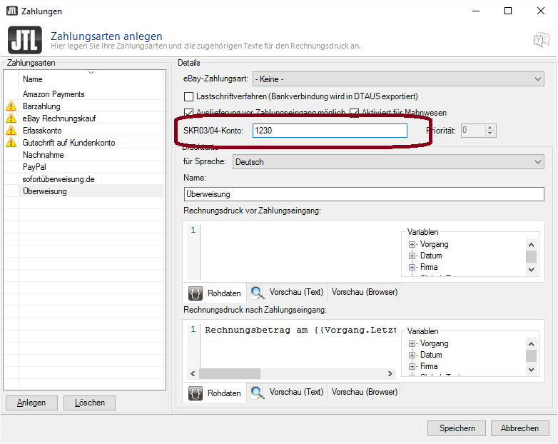Viewport: 558px width, 444px height.
Task: Switch to the upper Vorschau (Browser) tab
Action: 363,292
